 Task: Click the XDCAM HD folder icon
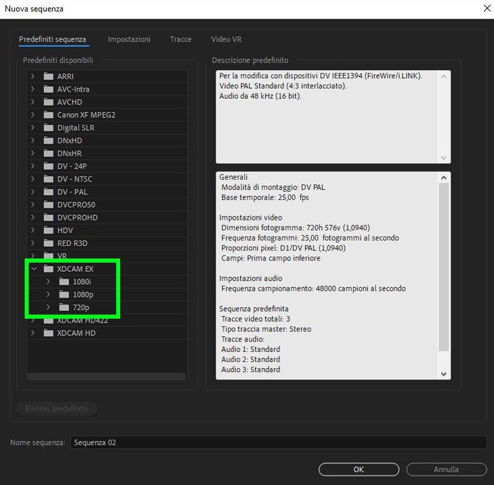click(48, 333)
